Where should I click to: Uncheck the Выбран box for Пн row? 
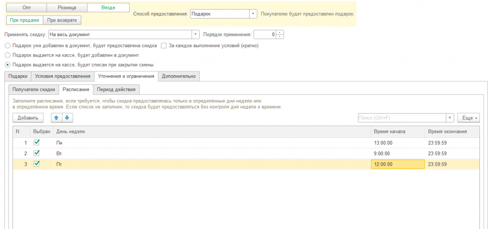point(36,142)
